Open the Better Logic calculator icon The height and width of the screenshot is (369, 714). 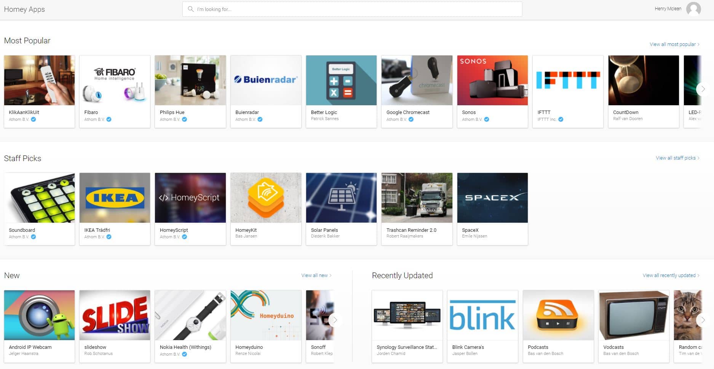coord(341,80)
